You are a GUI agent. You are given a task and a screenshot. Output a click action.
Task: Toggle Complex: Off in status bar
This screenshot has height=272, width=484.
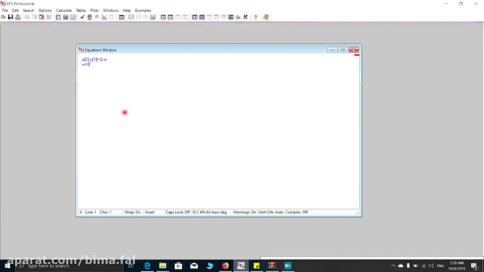pyautogui.click(x=297, y=212)
